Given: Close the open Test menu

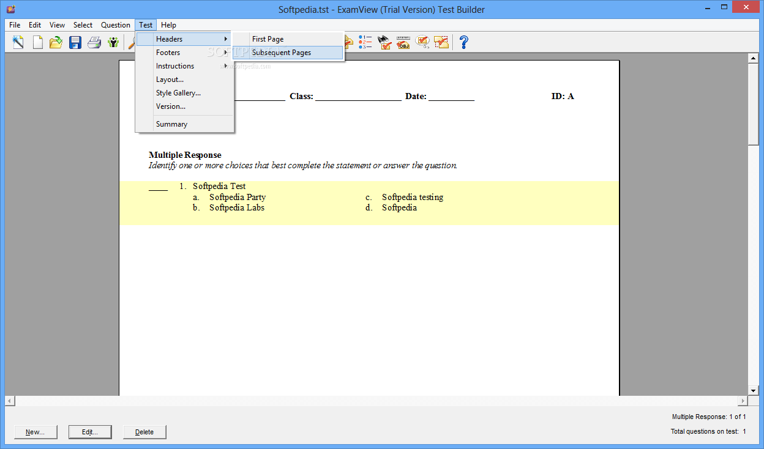Looking at the screenshot, I should coord(146,25).
